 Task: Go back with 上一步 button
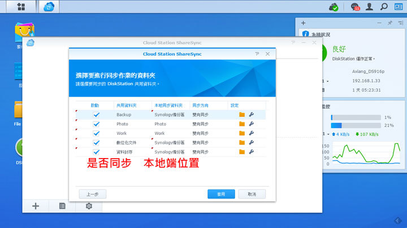(x=92, y=194)
